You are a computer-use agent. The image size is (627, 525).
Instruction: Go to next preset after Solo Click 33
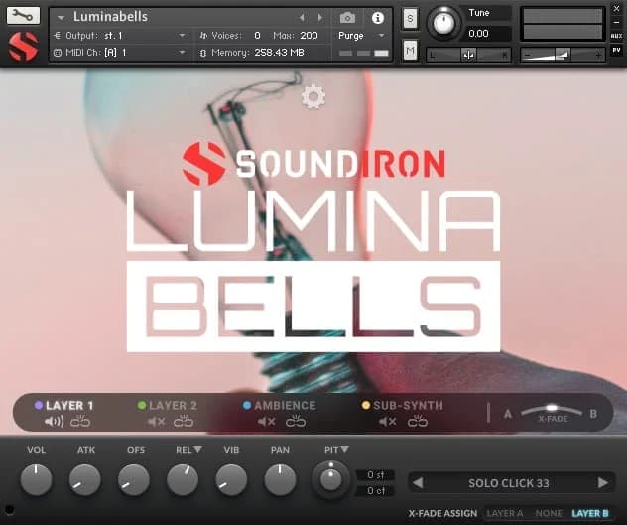(602, 483)
